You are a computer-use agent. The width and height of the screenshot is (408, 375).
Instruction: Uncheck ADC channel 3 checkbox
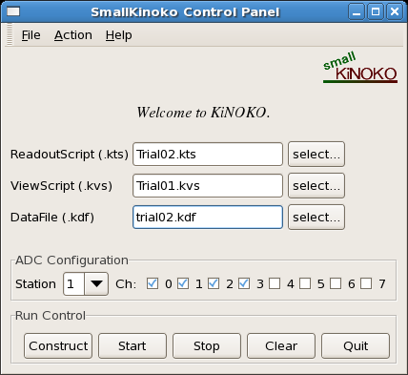[244, 283]
